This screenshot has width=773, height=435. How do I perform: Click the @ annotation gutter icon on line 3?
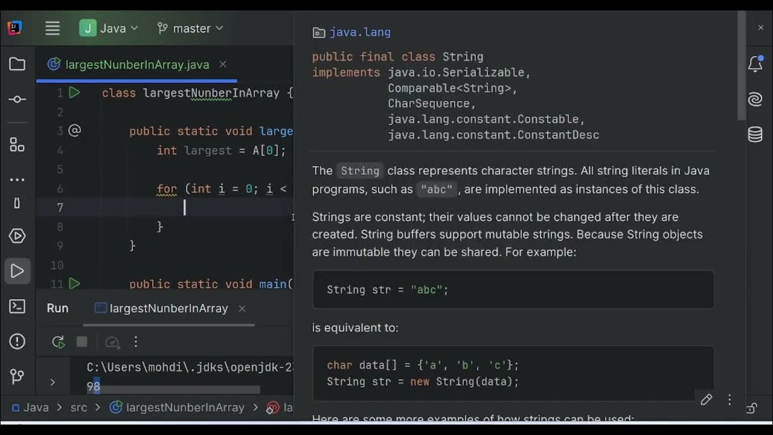74,130
